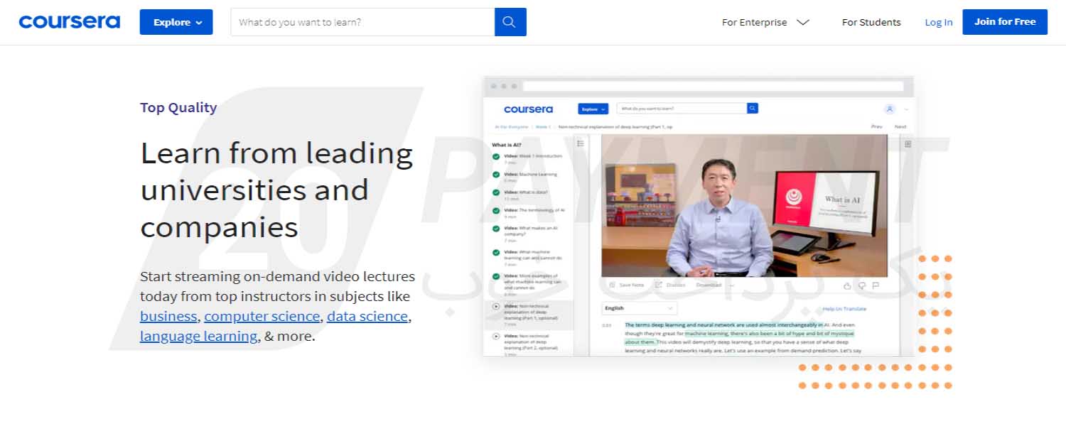Select 'The terminology of AI' checkmark icon
This screenshot has width=1066, height=431.
pyautogui.click(x=495, y=212)
